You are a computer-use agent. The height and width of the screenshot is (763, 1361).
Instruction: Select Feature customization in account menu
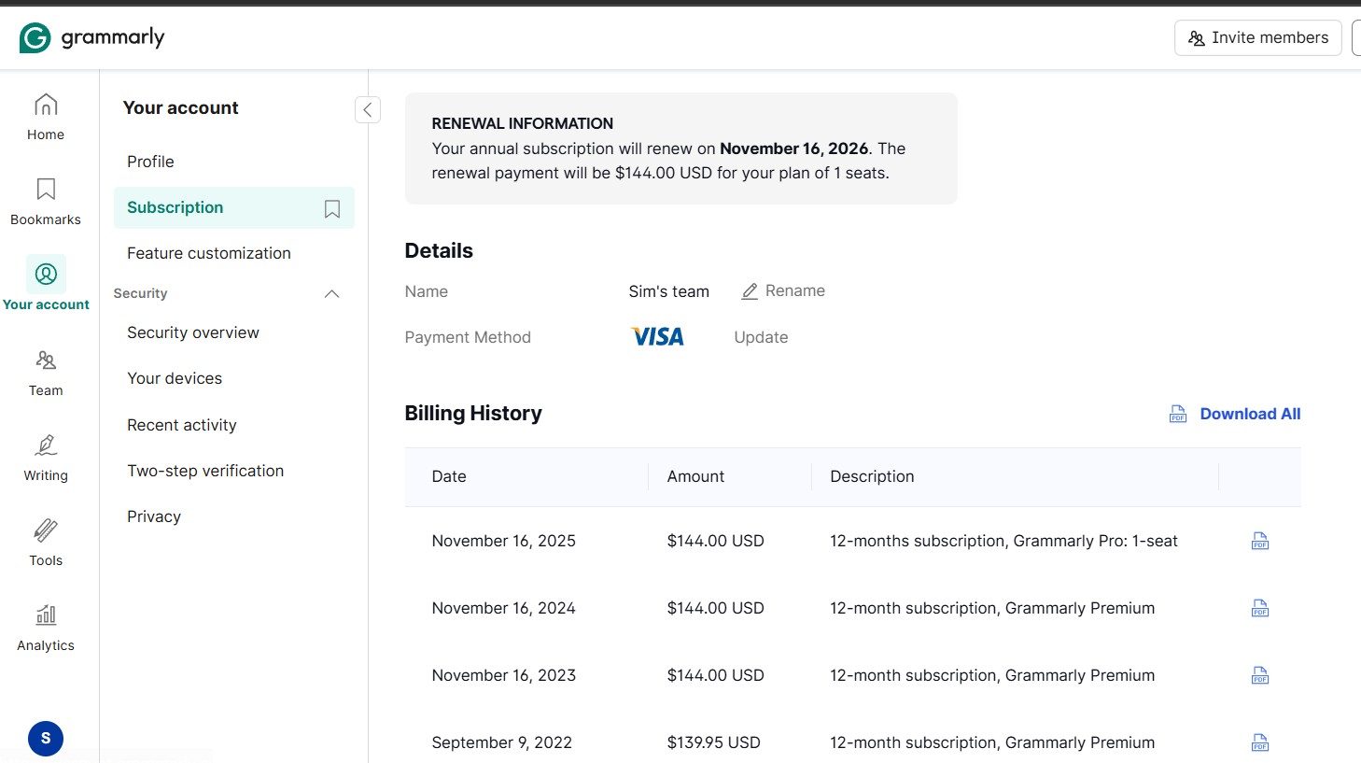[x=209, y=253]
